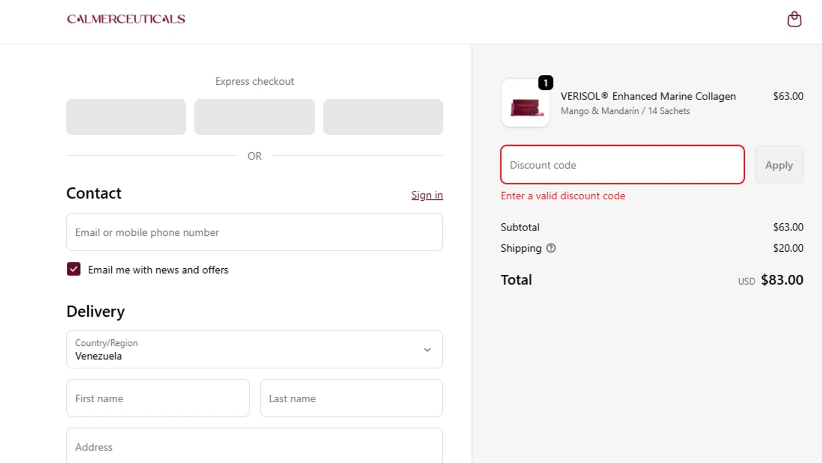Open the Country/Region dropdown showing Venezuela

(254, 349)
